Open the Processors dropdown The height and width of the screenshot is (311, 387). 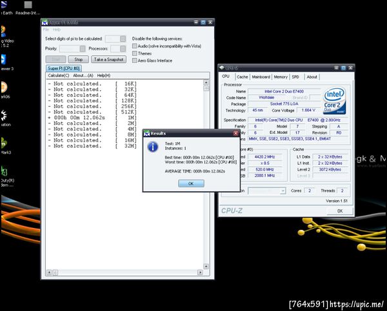point(123,48)
